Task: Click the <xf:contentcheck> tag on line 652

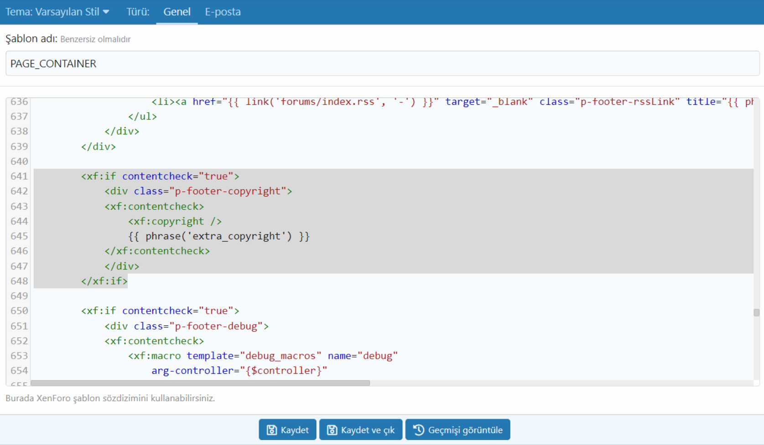Action: 154,341
